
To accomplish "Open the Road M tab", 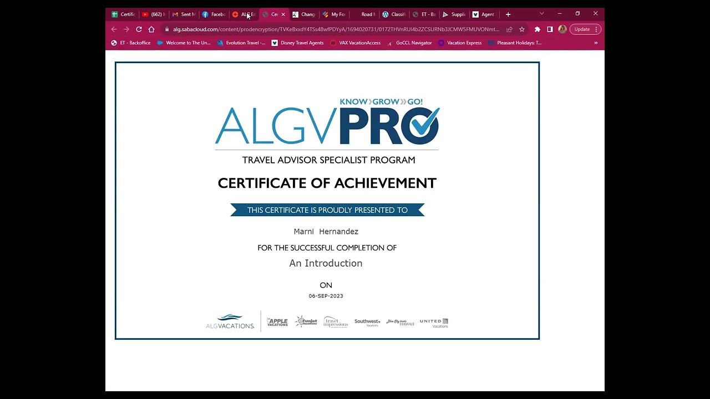I will [364, 14].
